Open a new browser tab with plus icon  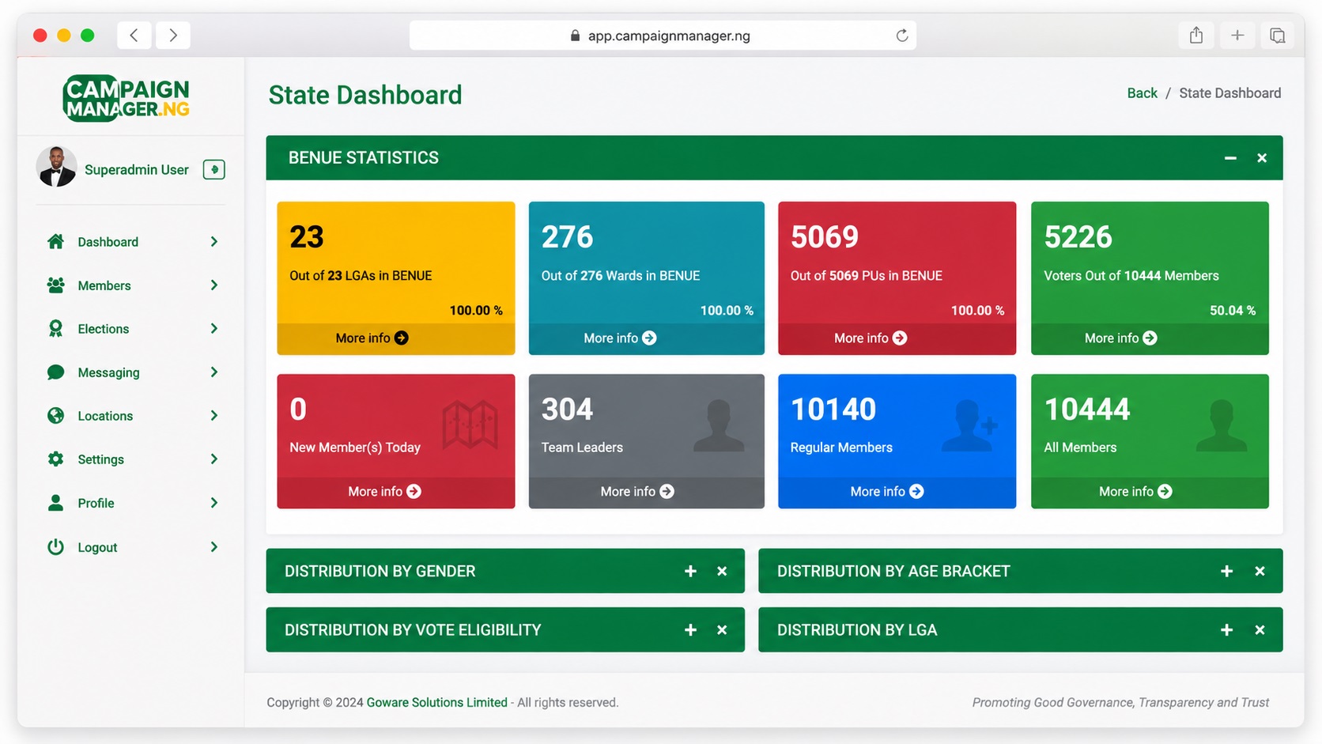(x=1237, y=35)
